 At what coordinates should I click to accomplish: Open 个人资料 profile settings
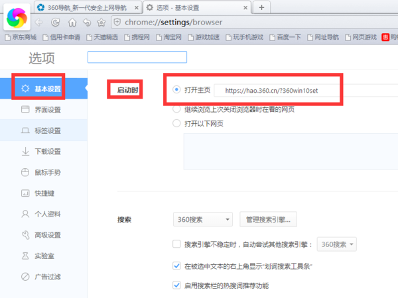[x=47, y=214]
